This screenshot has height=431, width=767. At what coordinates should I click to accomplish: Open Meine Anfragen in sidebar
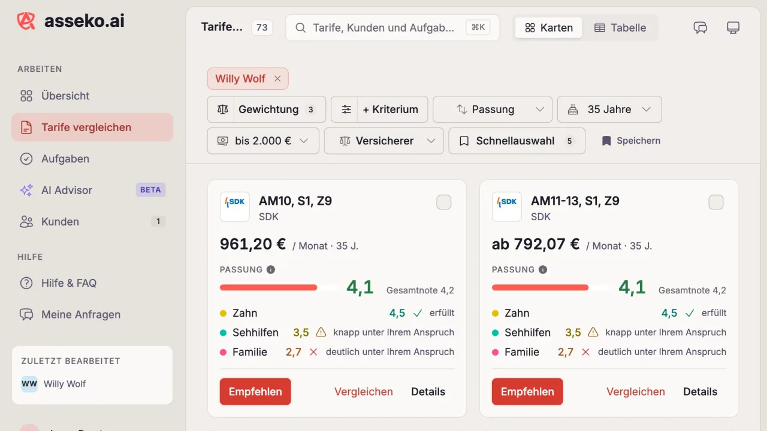92,314
